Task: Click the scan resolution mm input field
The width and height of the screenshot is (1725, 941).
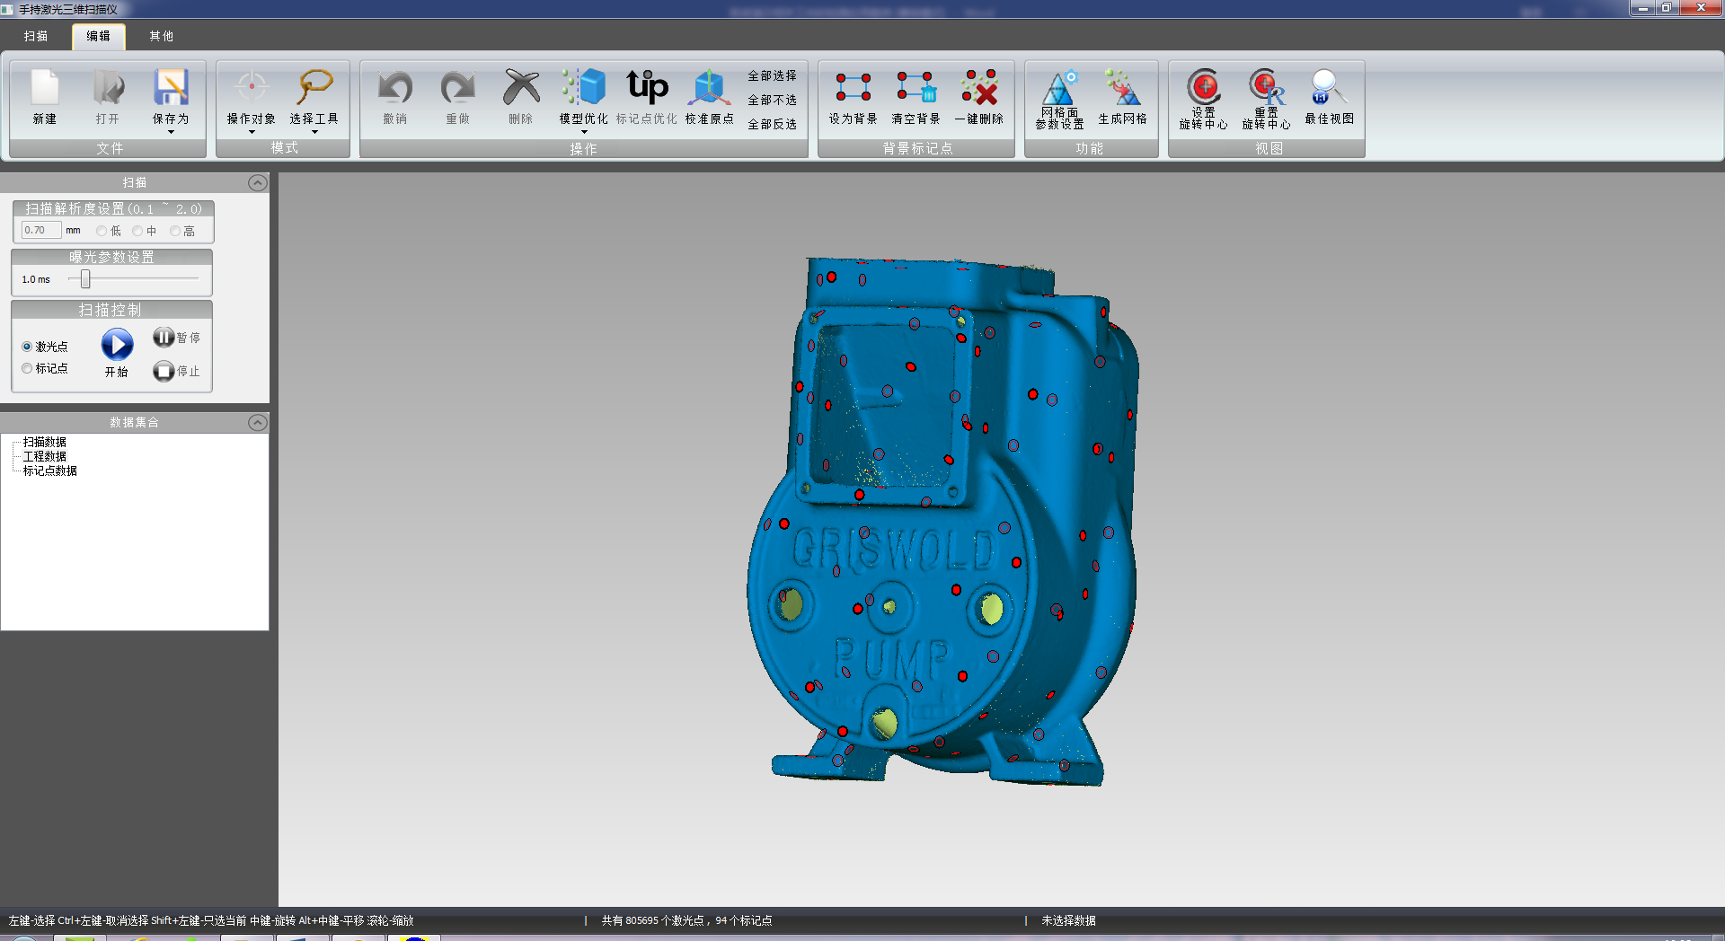Action: 41,231
